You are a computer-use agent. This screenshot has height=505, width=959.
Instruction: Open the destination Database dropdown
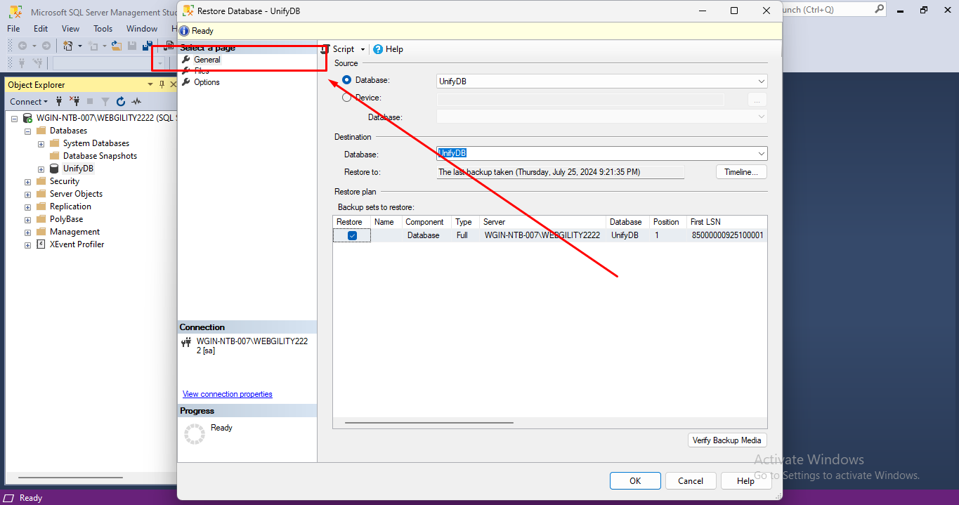point(761,153)
